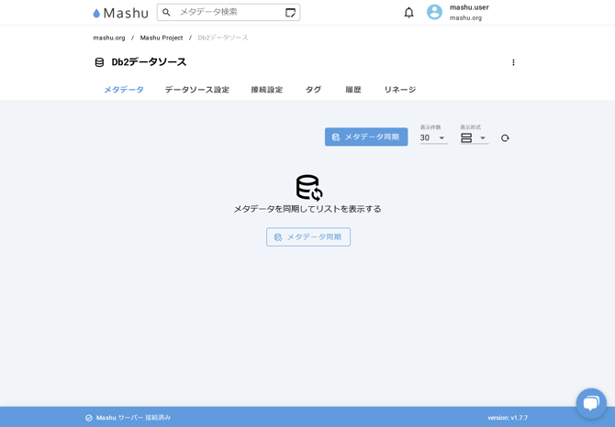Click the search magnifier icon

[167, 13]
